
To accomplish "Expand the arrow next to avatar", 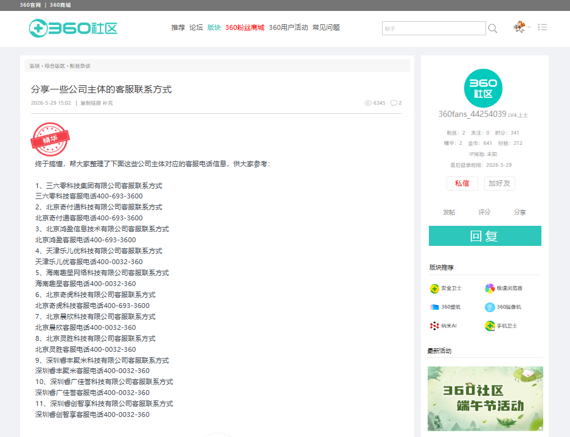I will pos(529,27).
